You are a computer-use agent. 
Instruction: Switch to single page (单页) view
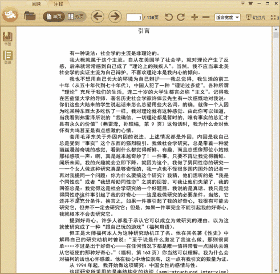pyautogui.click(x=54, y=17)
